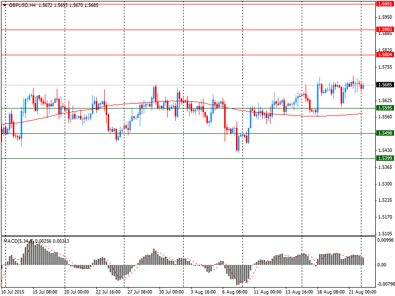Click the 1.5300 price scale value
Image resolution: width=395 pixels, height=296 pixels.
[385, 184]
